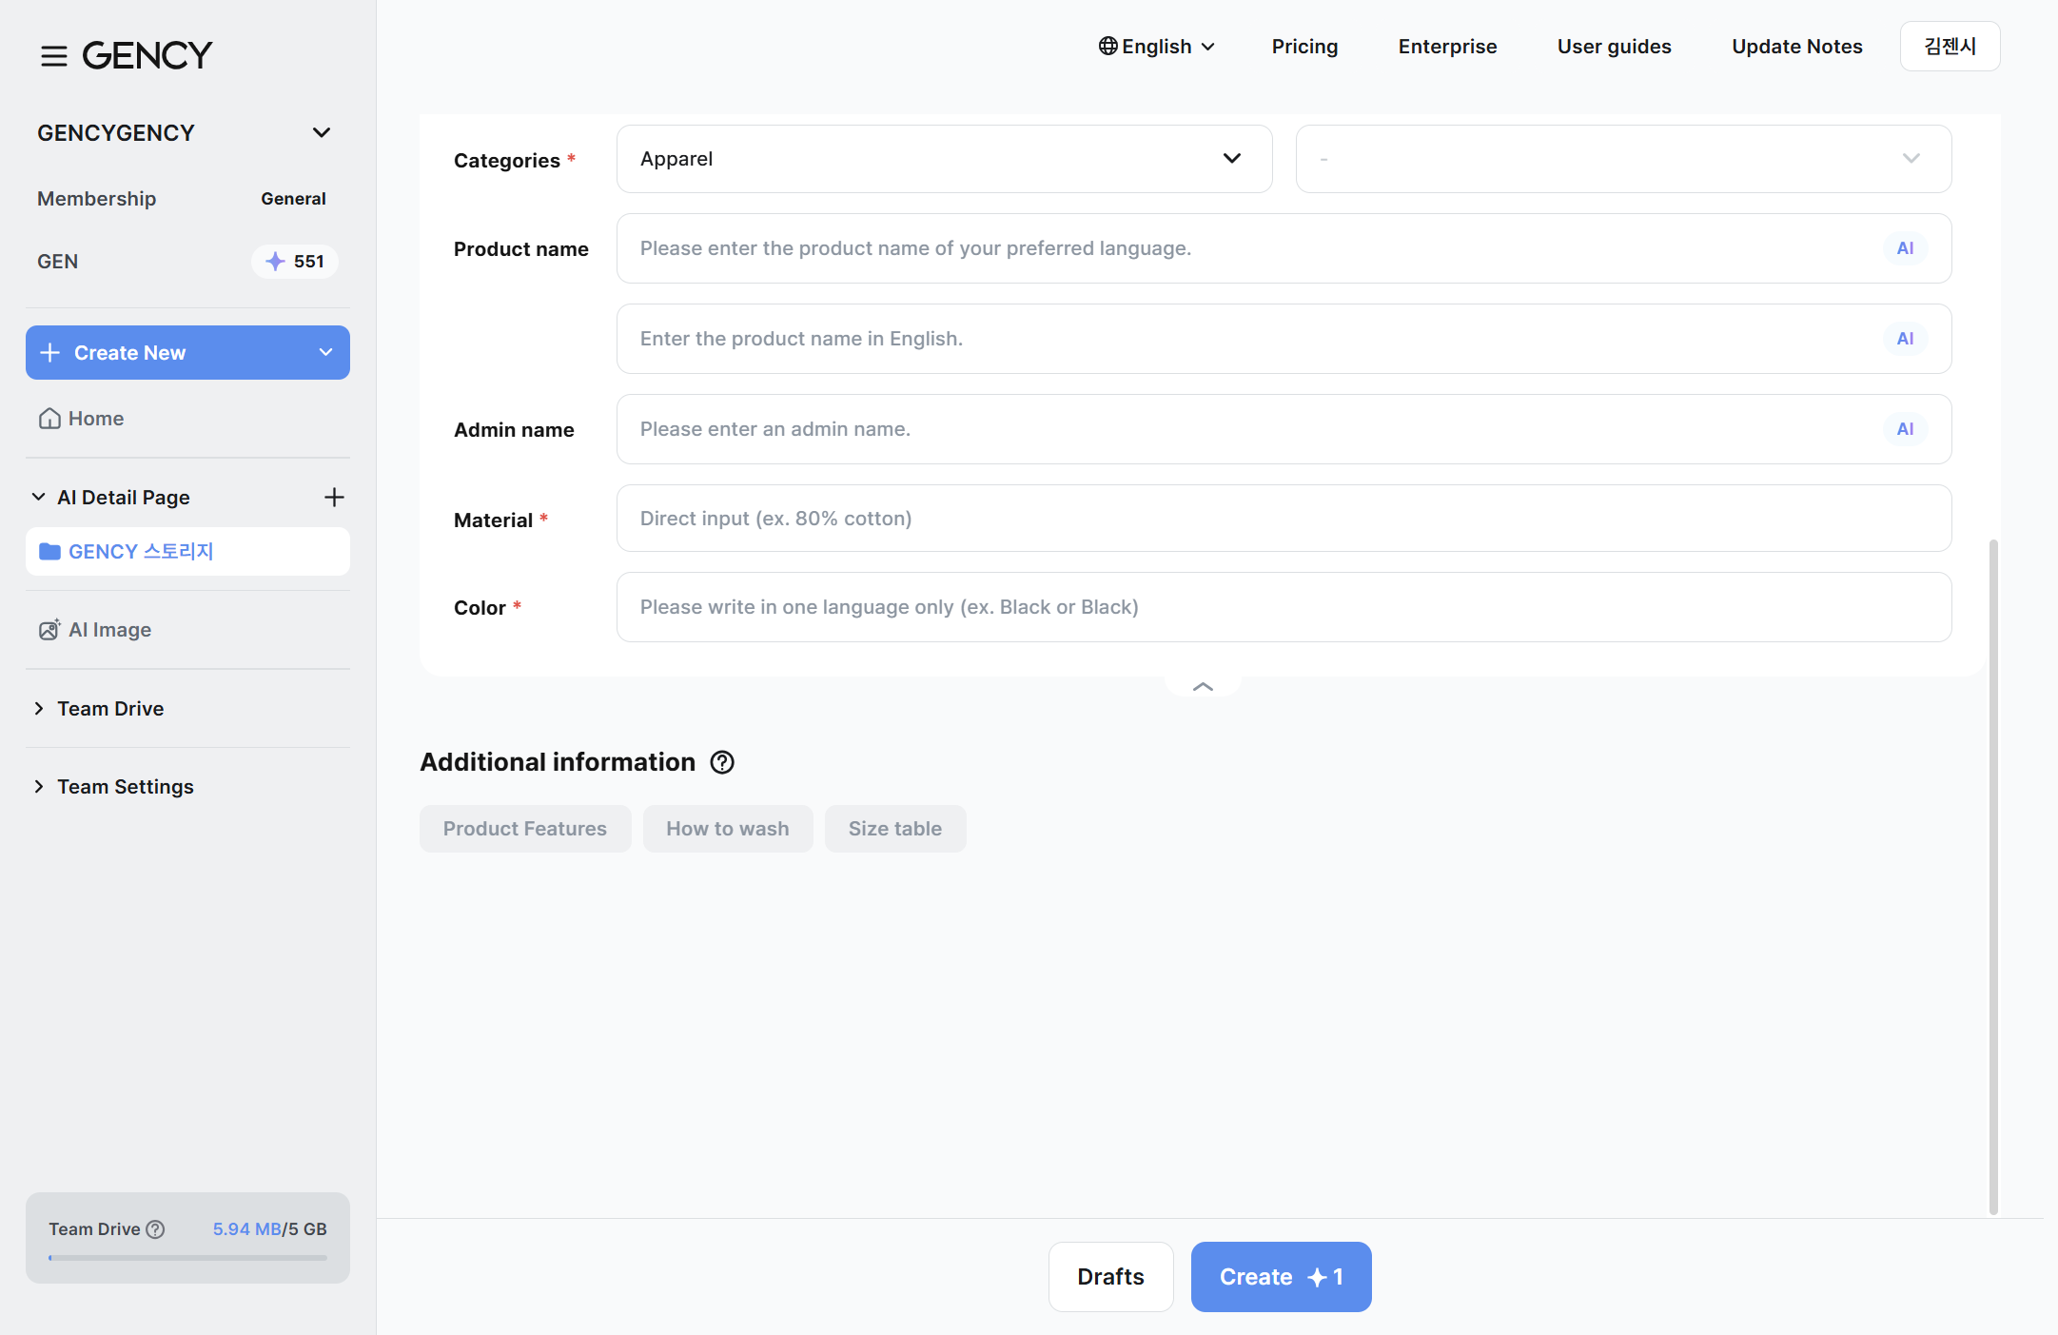Viewport: 2058px width, 1335px height.
Task: Open the GENCY 스토리지 folder
Action: [187, 552]
